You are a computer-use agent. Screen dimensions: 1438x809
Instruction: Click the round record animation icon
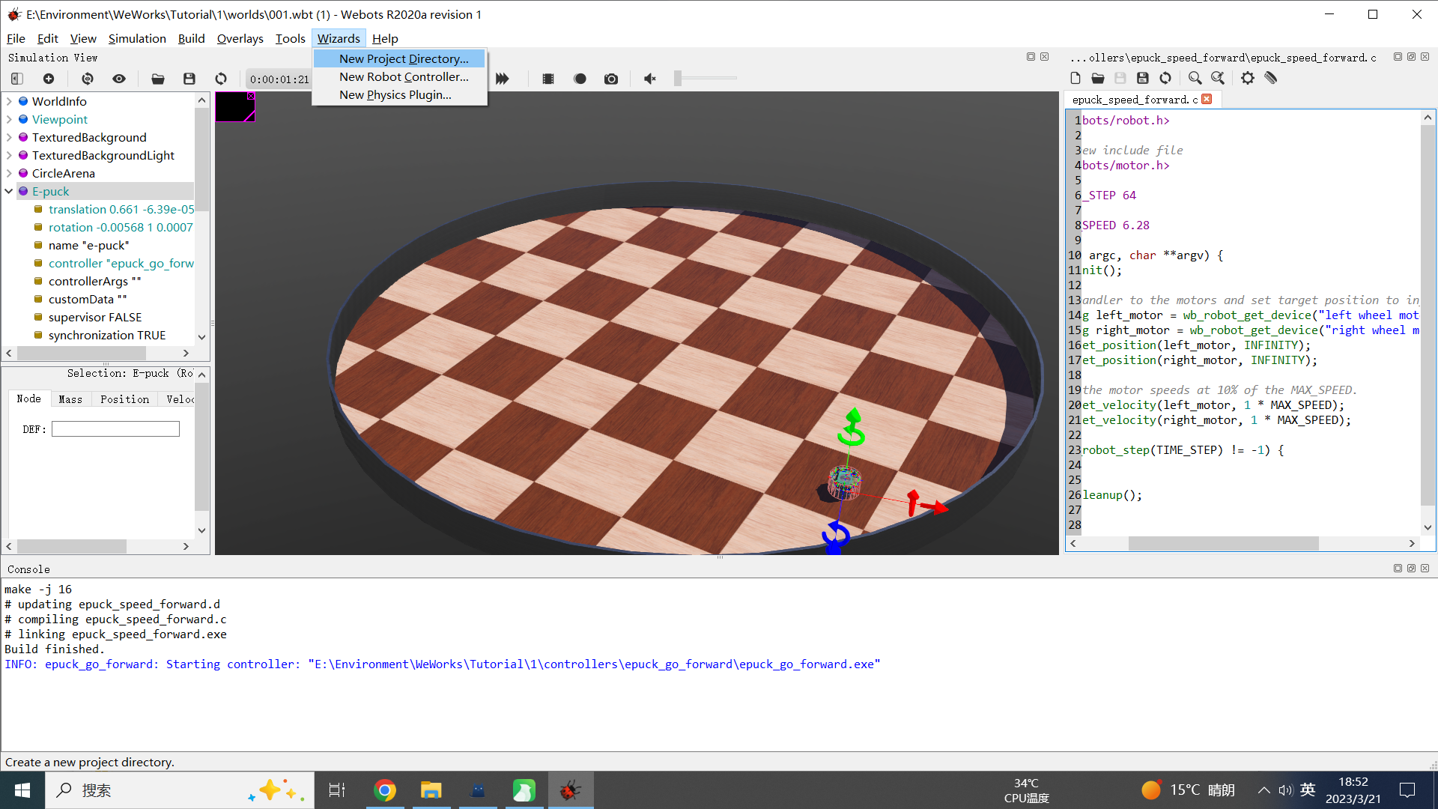click(580, 79)
